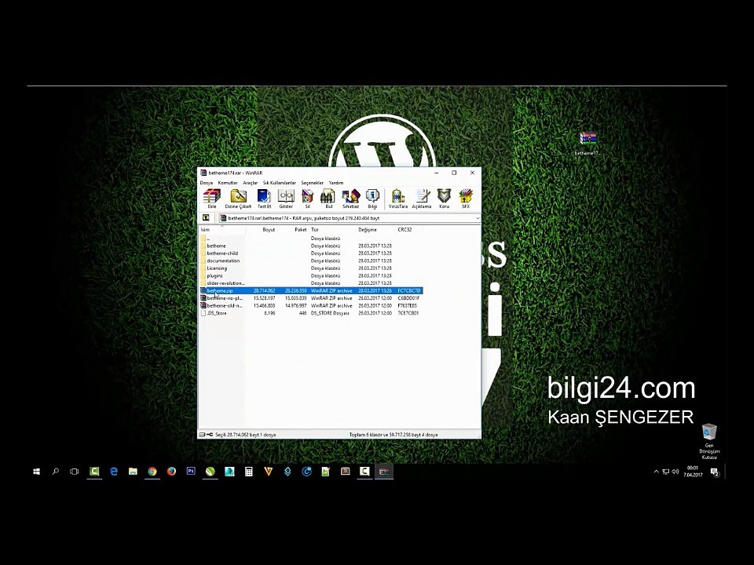The height and width of the screenshot is (565, 754).
Task: Open the Seçenekler menu
Action: (x=313, y=183)
